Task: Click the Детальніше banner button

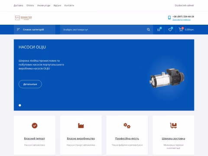Action: pyautogui.click(x=30, y=84)
